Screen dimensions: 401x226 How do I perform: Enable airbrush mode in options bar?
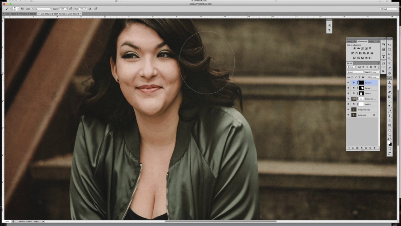click(90, 8)
